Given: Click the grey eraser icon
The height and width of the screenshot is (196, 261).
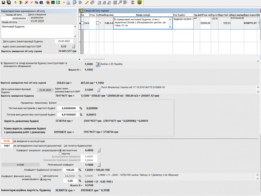Looking at the screenshot, I should pos(92,2).
